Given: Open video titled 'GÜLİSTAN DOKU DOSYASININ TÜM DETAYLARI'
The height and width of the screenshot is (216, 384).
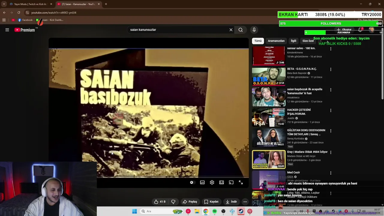Looking at the screenshot, I should 306,132.
